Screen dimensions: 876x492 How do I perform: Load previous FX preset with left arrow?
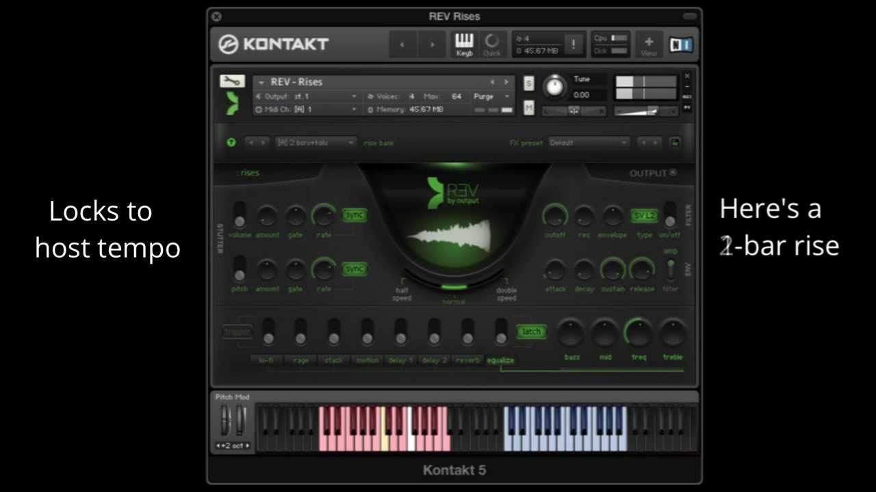click(x=643, y=143)
